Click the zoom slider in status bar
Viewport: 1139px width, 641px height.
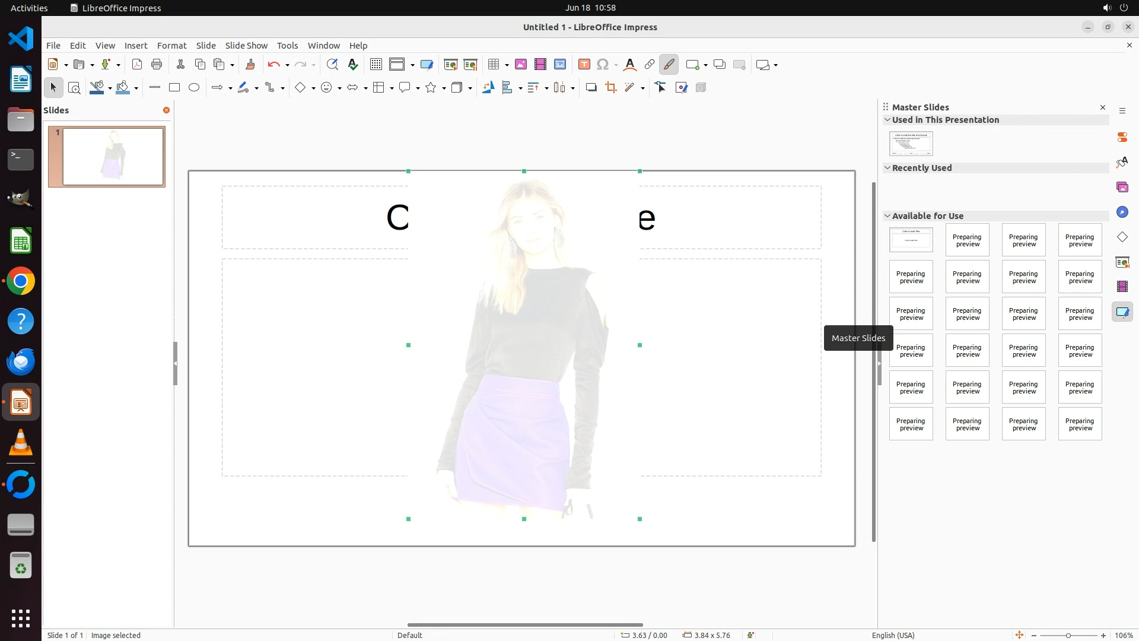[x=1068, y=635]
